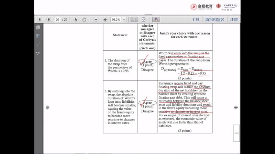
Task: Open the 填写和签名 fill and sign panel
Action: 214,20
